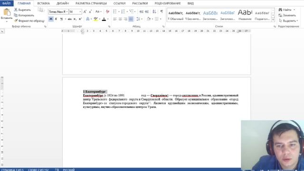Open the borders icon
Viewport: 304px width, 171px height.
[x=157, y=19]
